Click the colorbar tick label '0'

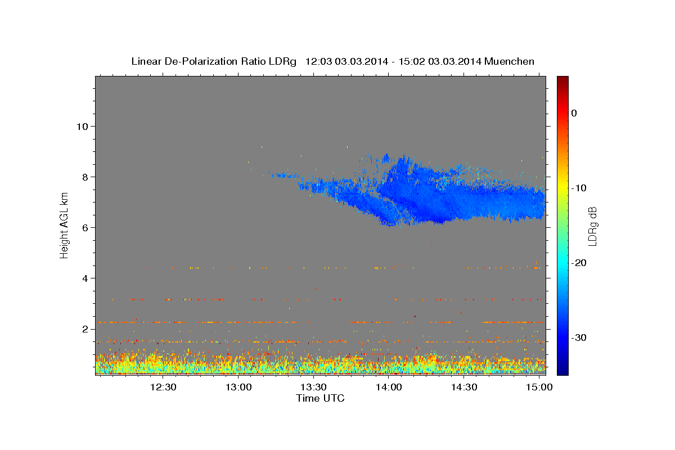click(x=574, y=113)
